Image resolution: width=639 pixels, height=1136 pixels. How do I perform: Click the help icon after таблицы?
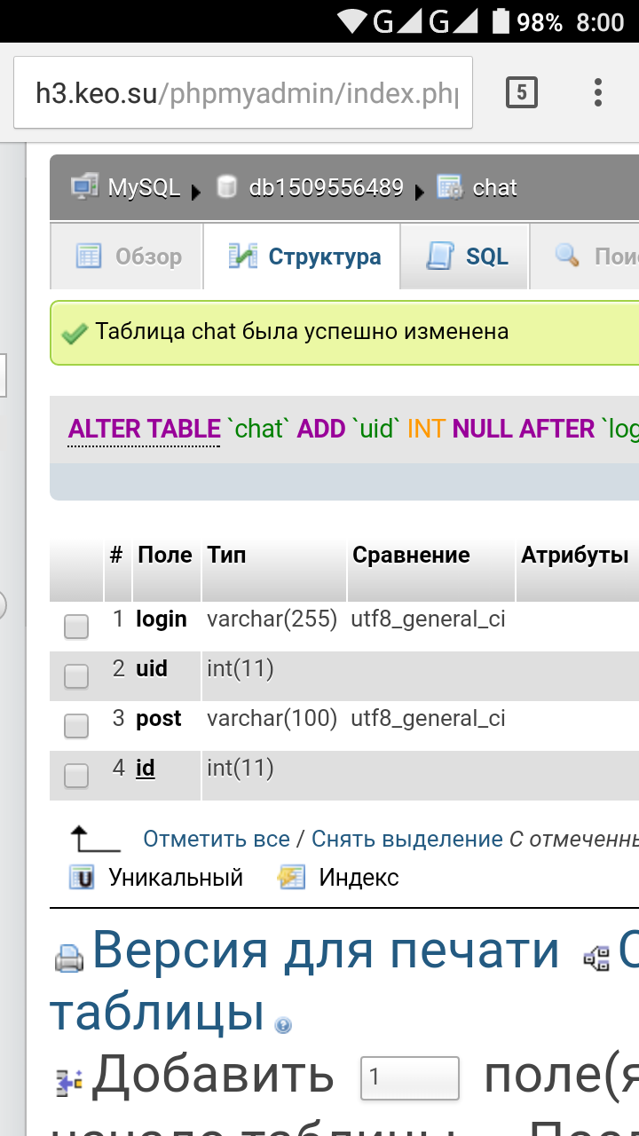click(x=283, y=1025)
